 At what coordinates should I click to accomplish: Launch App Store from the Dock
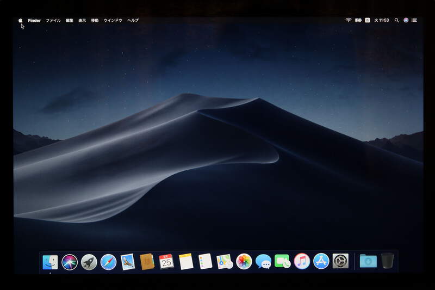pos(321,261)
